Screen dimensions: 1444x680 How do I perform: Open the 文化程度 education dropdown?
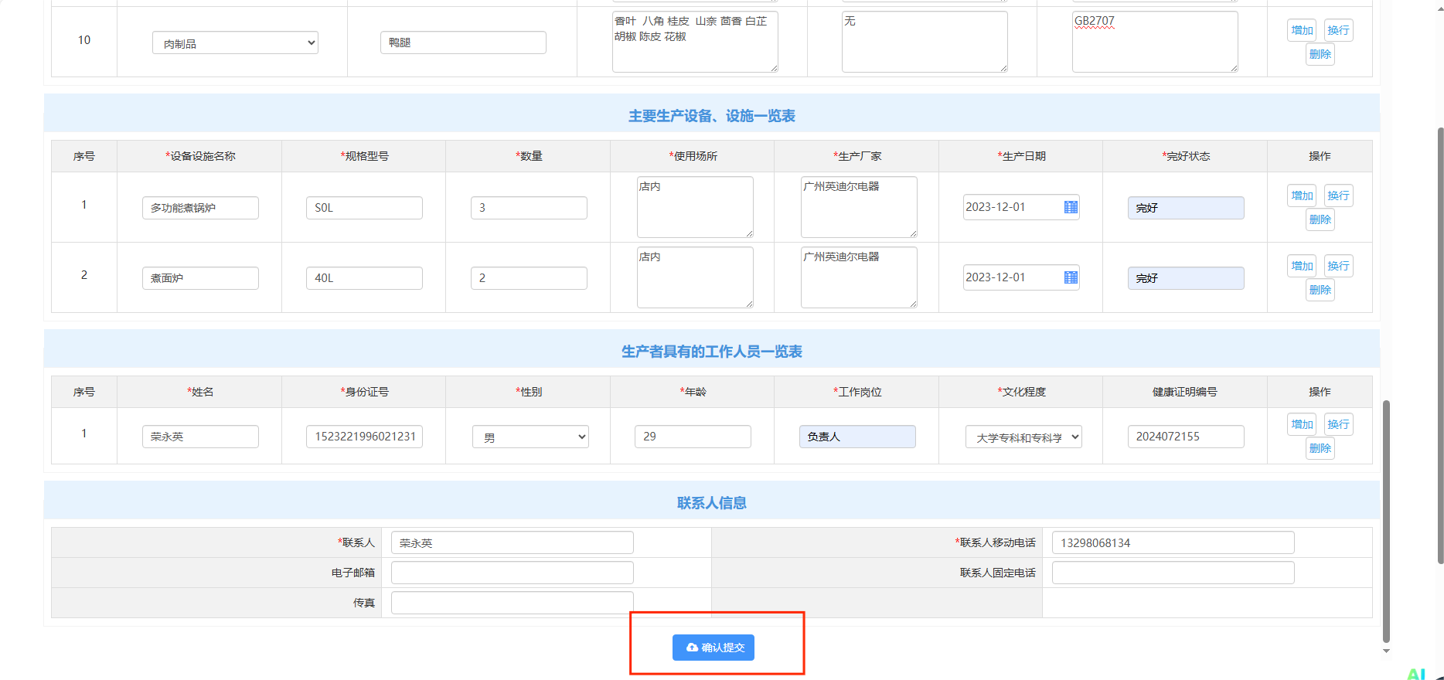[x=1023, y=437]
